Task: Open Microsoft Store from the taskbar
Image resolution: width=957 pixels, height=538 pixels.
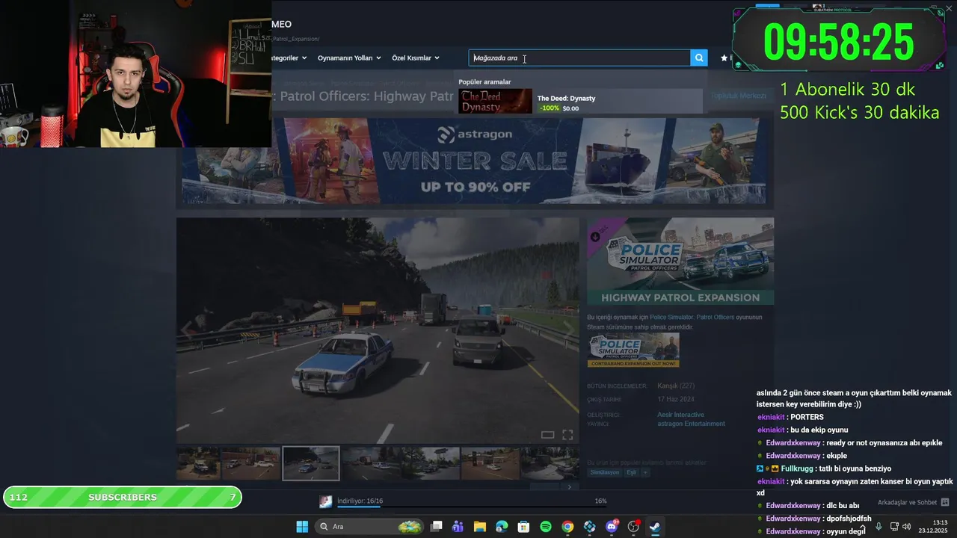Action: point(523,527)
